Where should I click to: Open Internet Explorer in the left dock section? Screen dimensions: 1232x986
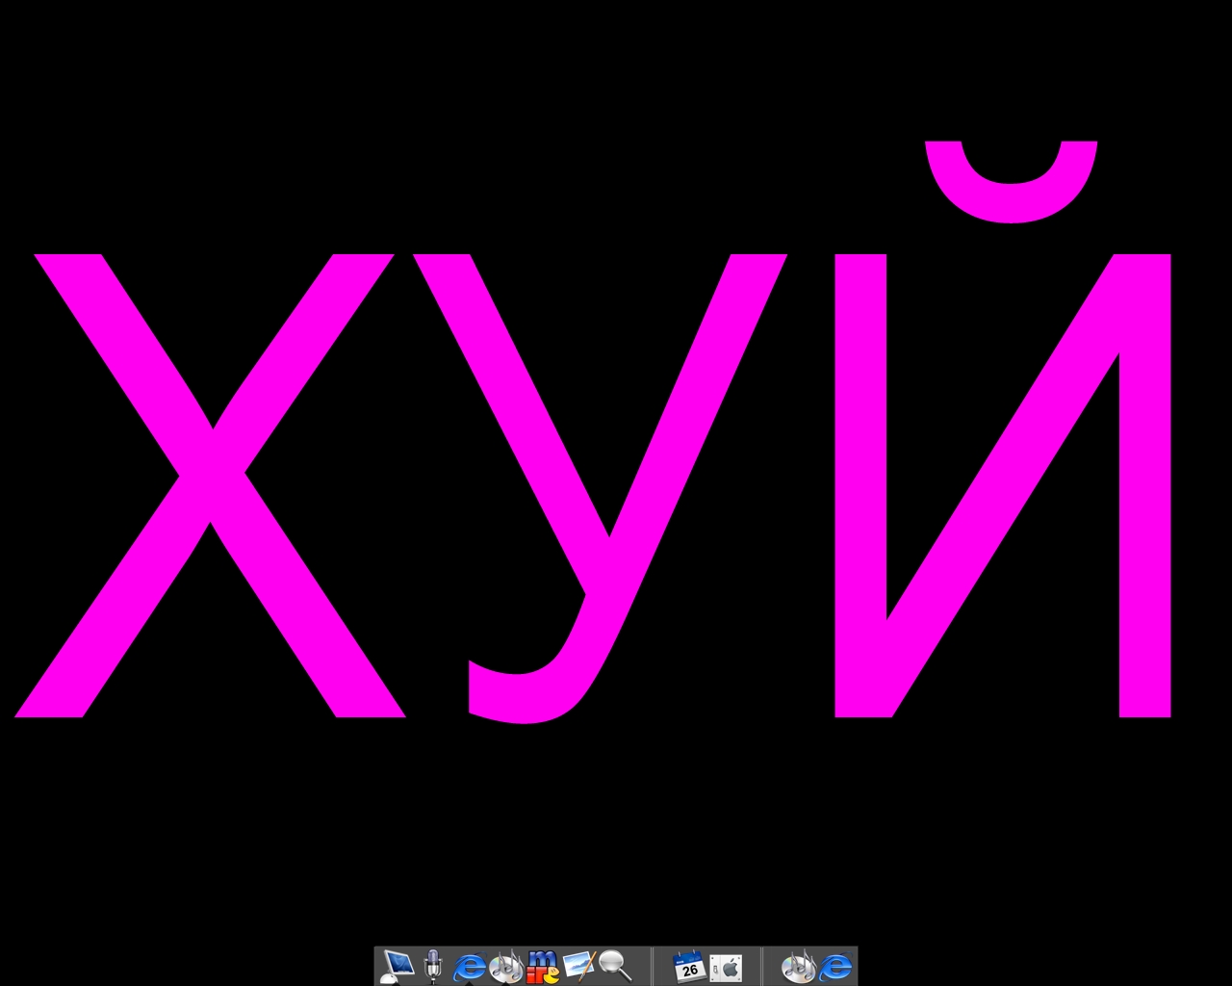coord(469,965)
